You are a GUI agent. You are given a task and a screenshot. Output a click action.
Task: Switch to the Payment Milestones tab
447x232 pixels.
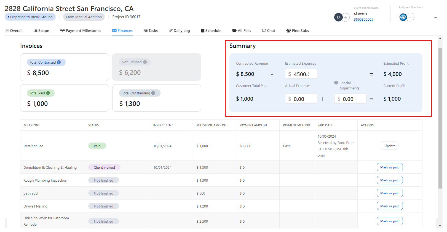click(81, 31)
